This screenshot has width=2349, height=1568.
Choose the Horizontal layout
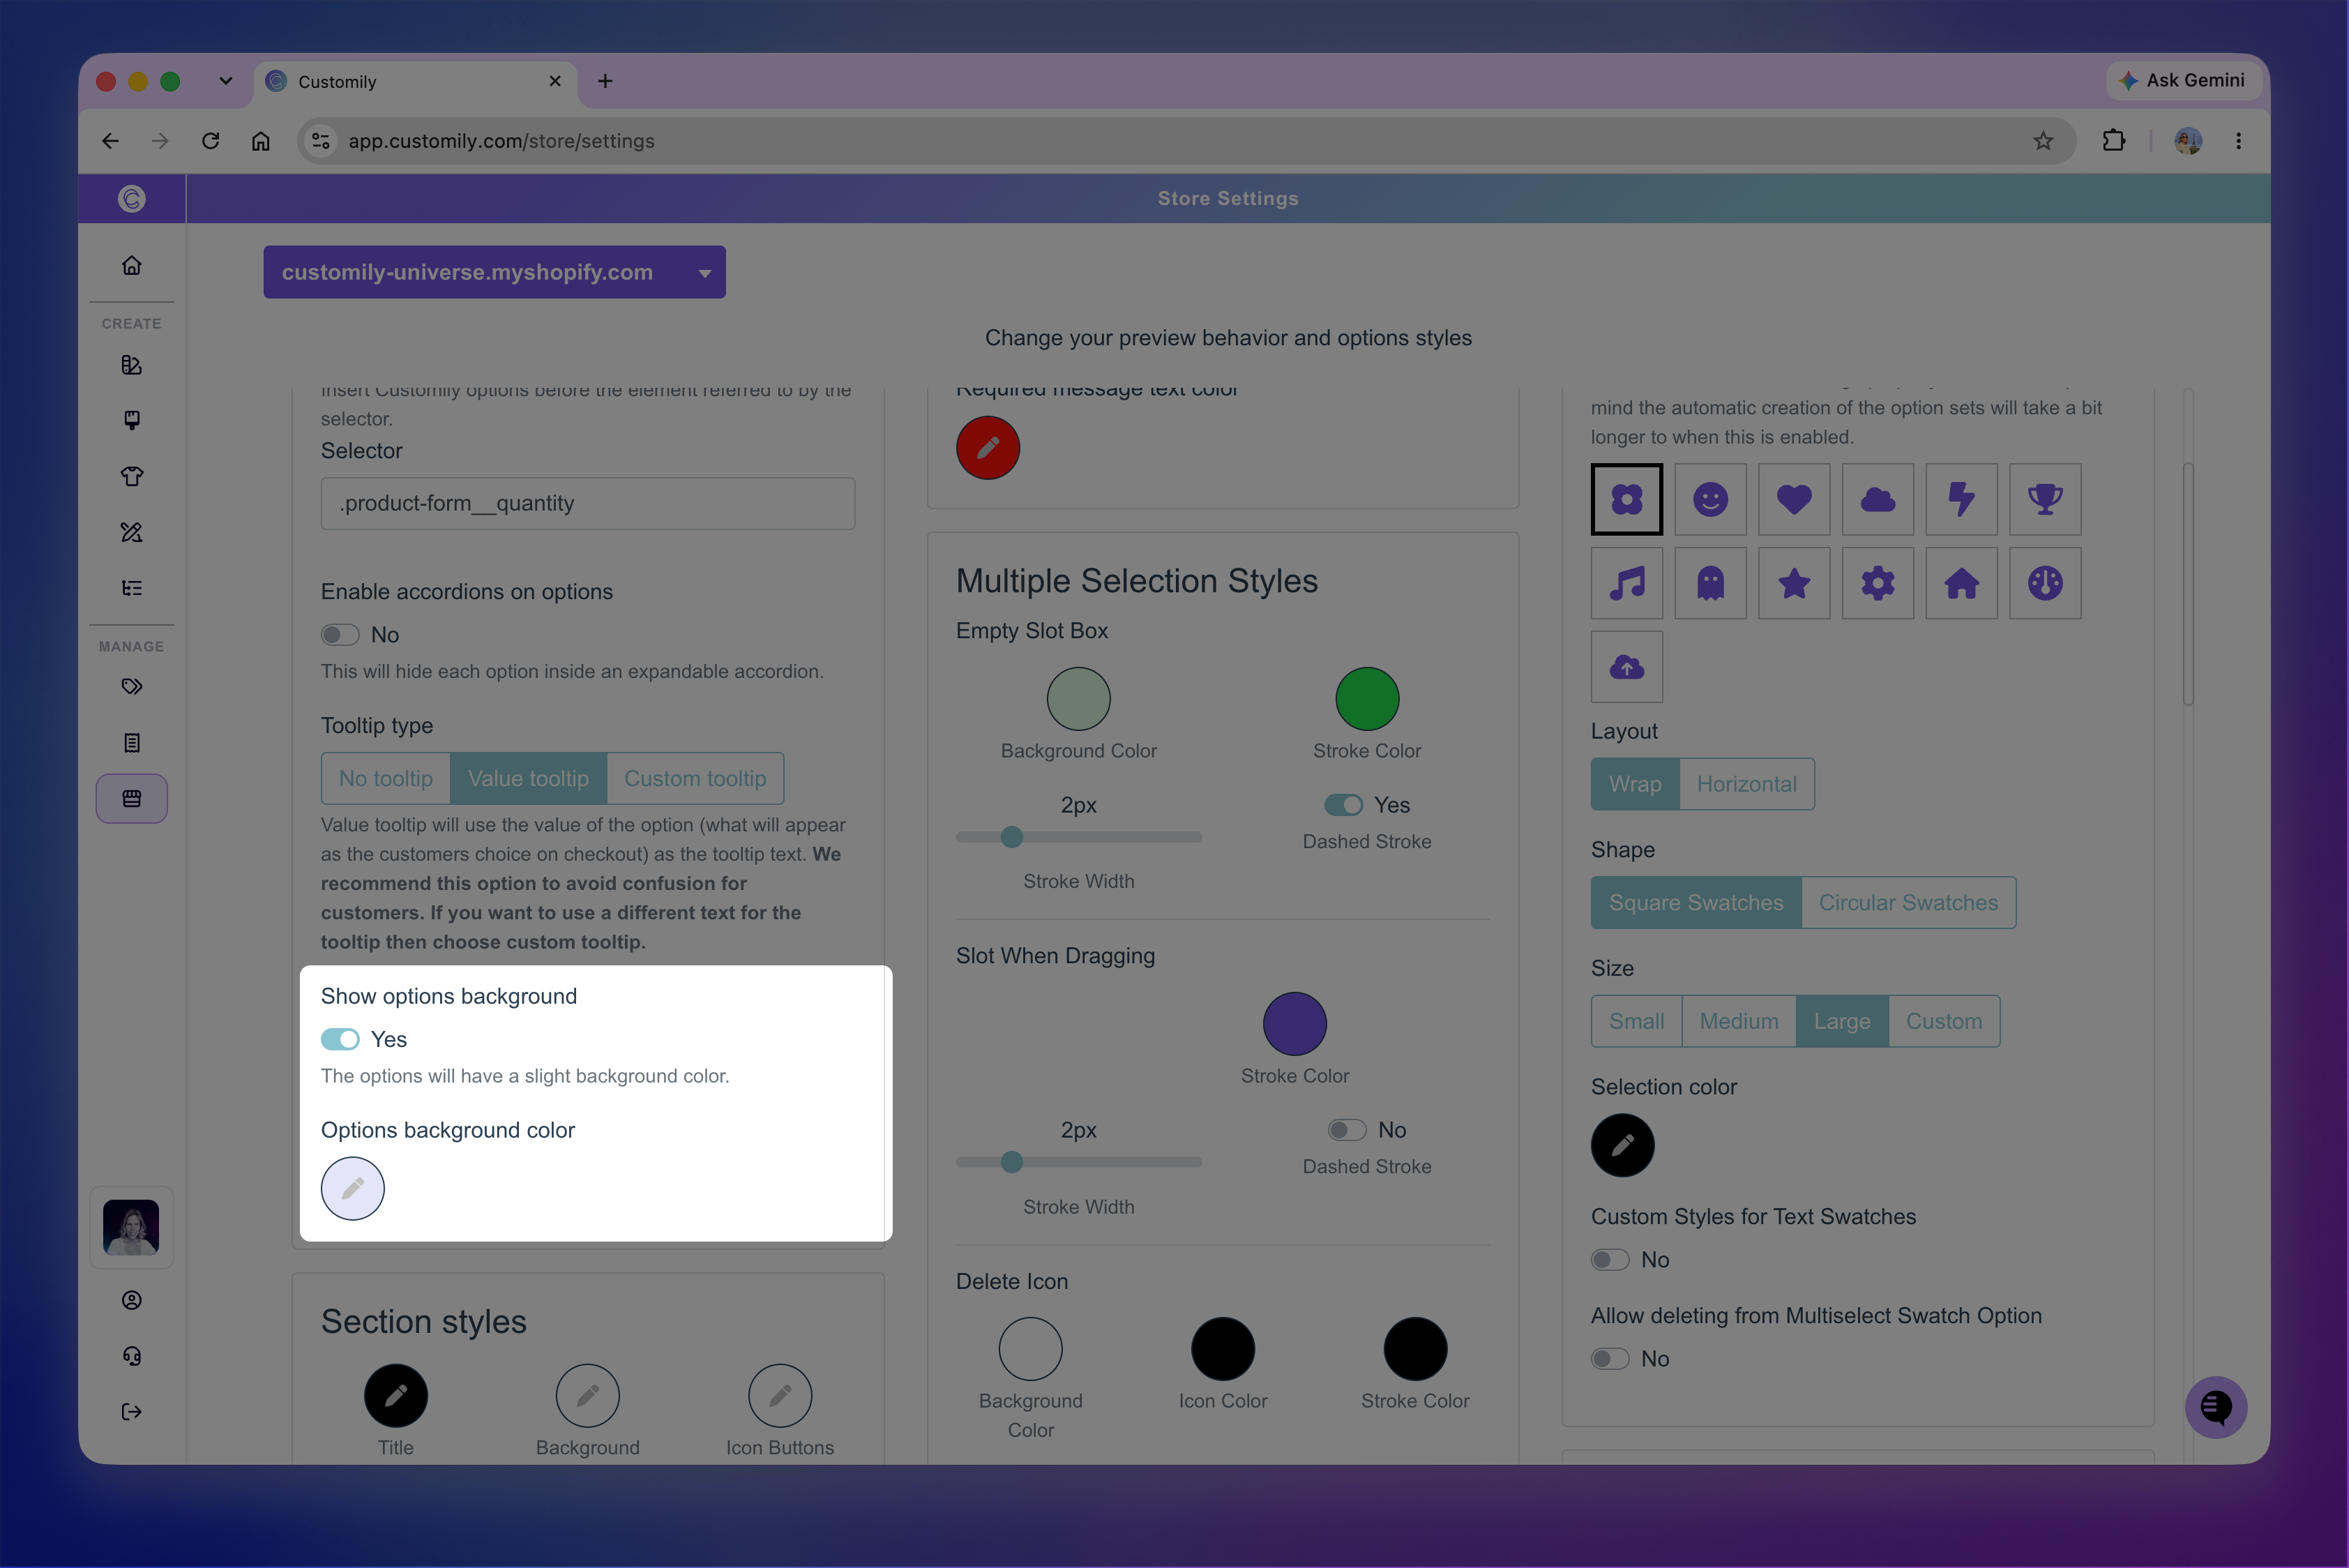[x=1746, y=784]
